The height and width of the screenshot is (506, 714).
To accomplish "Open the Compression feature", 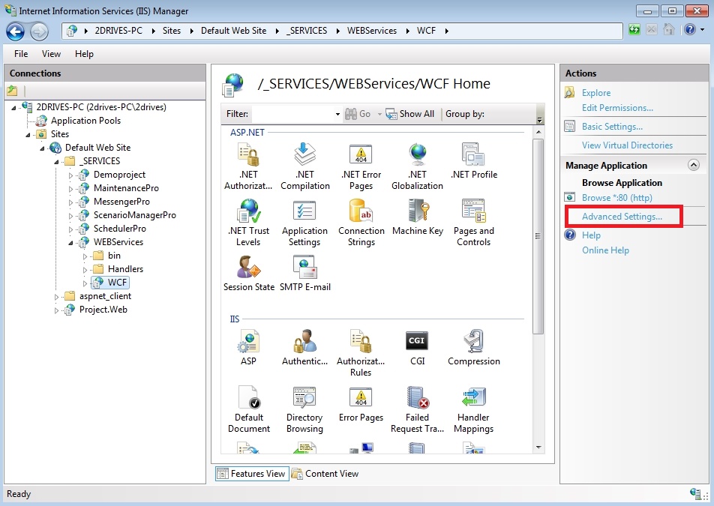I will click(473, 343).
